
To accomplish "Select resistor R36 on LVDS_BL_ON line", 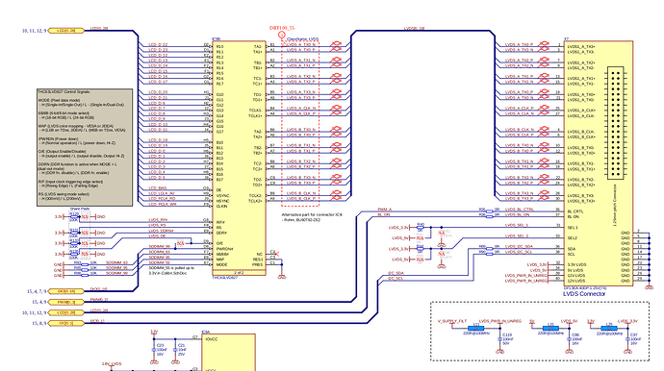I will pyautogui.click(x=489, y=216).
